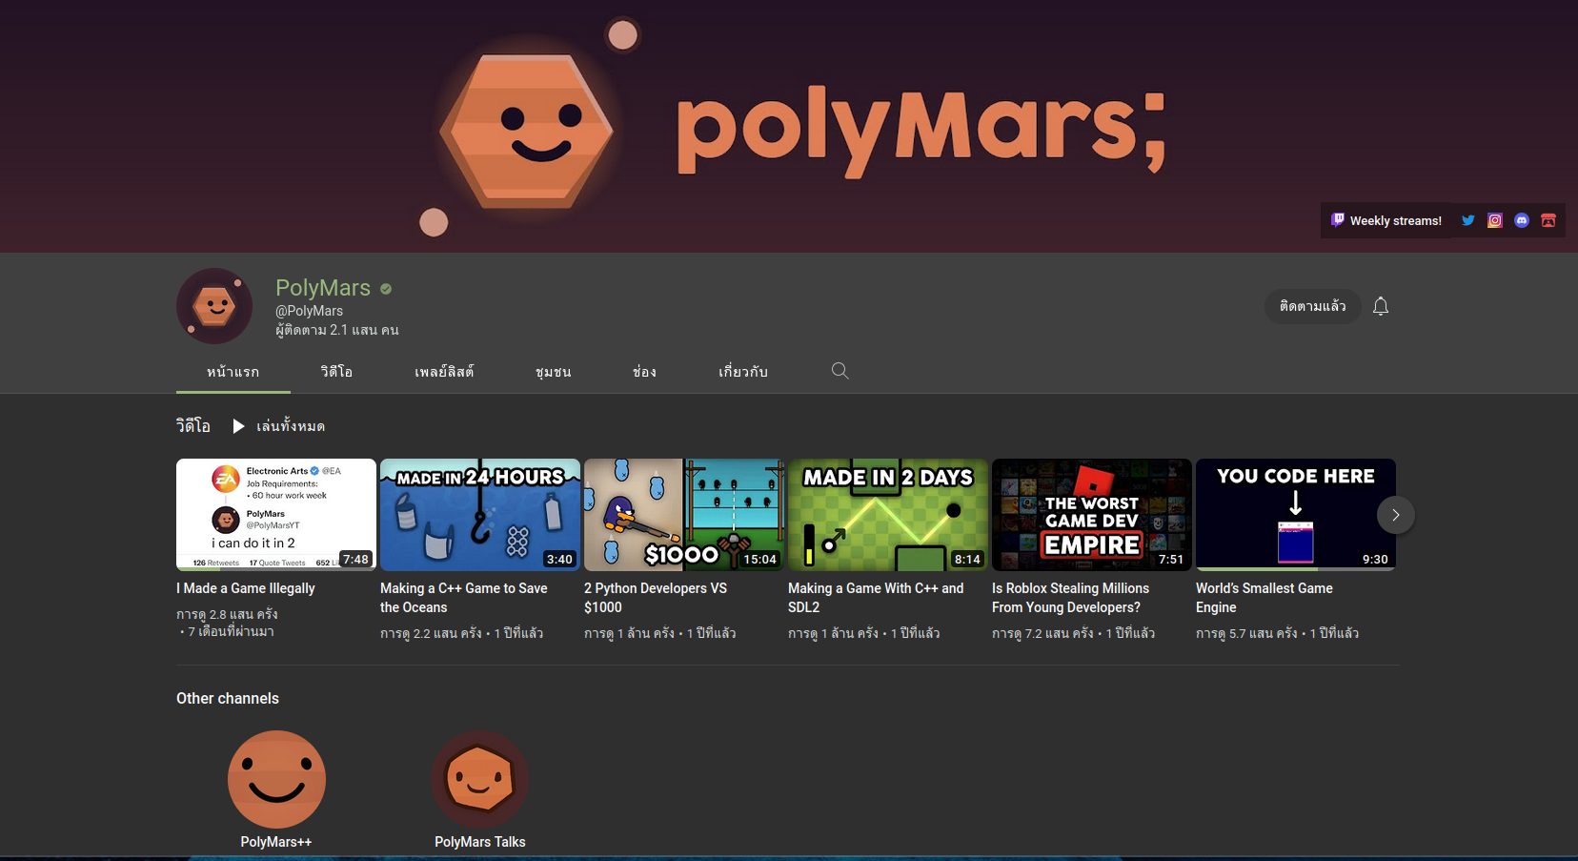The height and width of the screenshot is (861, 1578).
Task: Expand the PolyMars++ channel page
Action: 276,779
